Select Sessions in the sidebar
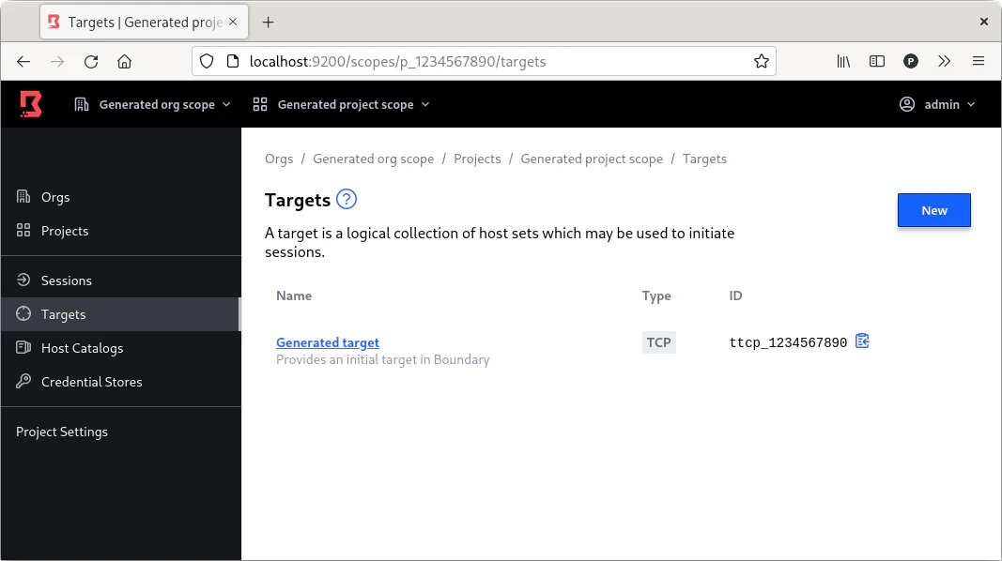This screenshot has height=561, width=1002. pos(66,280)
